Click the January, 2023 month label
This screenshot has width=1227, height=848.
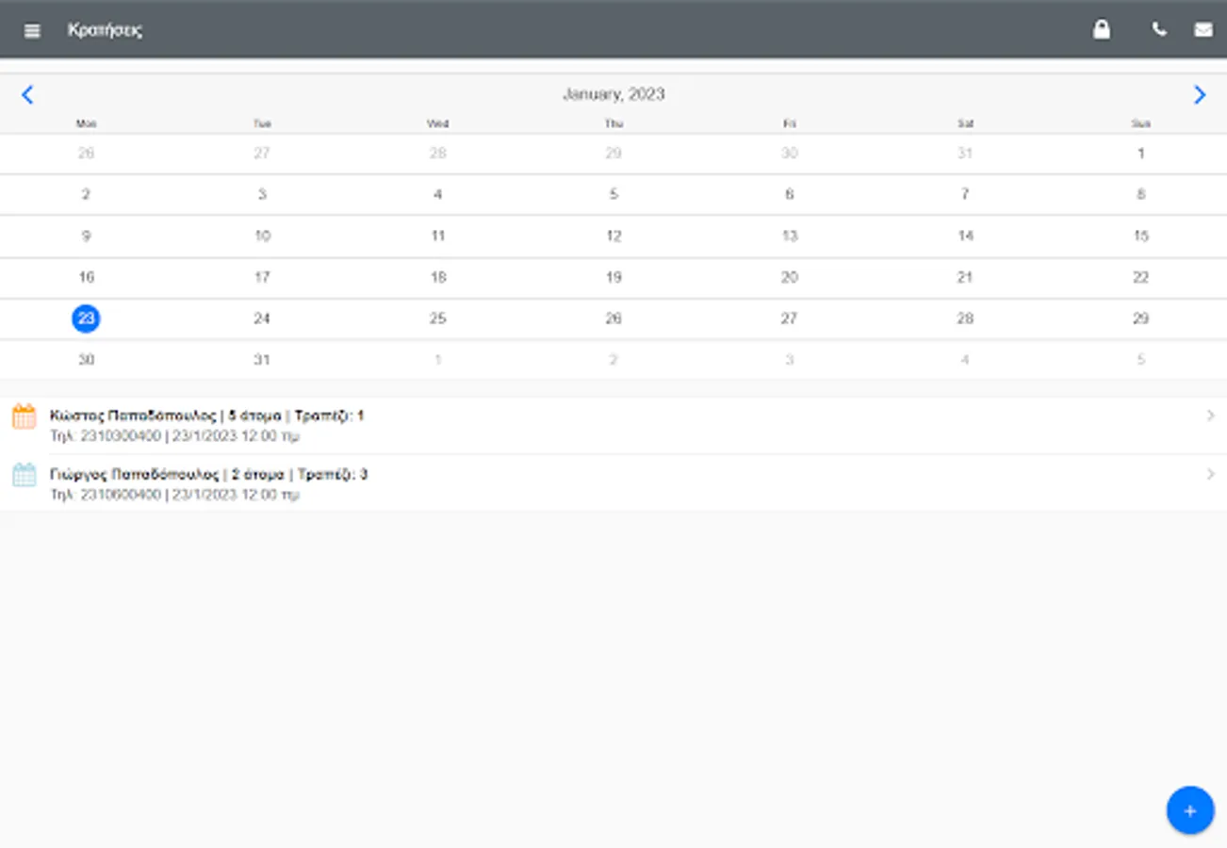(x=613, y=94)
